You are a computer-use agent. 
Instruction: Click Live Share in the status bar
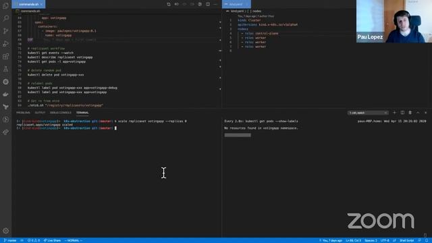pyautogui.click(x=52, y=240)
